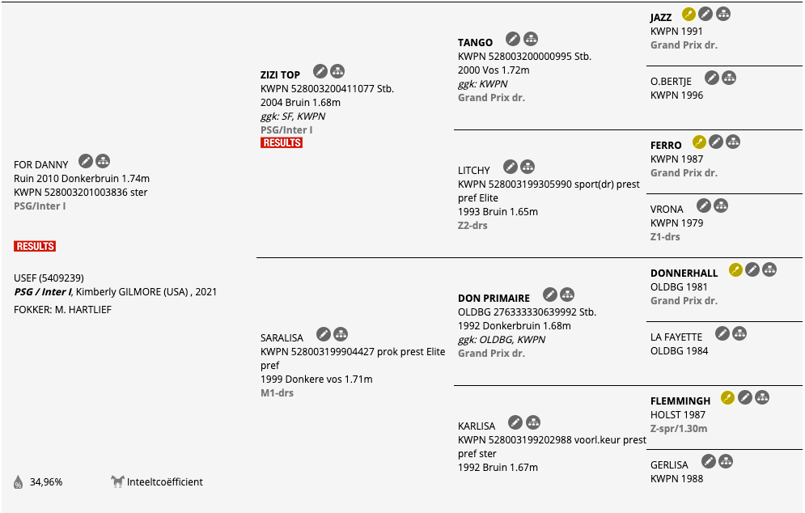The width and height of the screenshot is (805, 513).
Task: Click the edit pencil icon beside DON PRIMAIRE
Action: 550,295
